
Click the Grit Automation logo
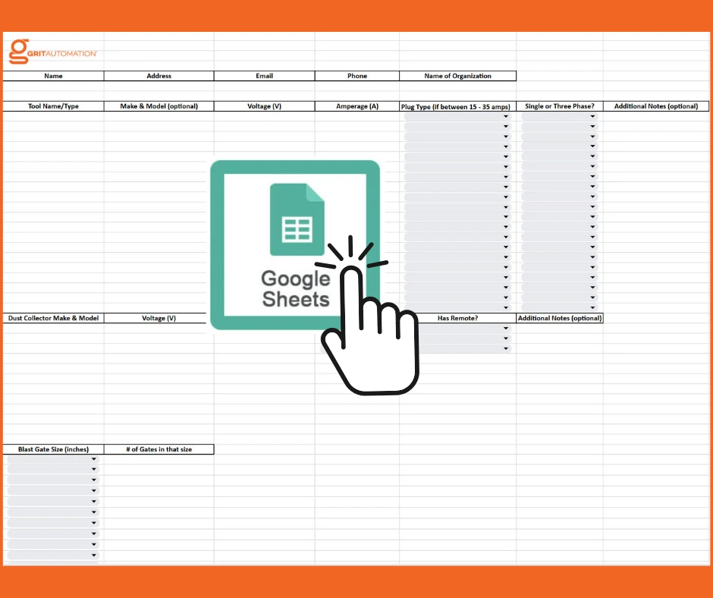[x=52, y=52]
